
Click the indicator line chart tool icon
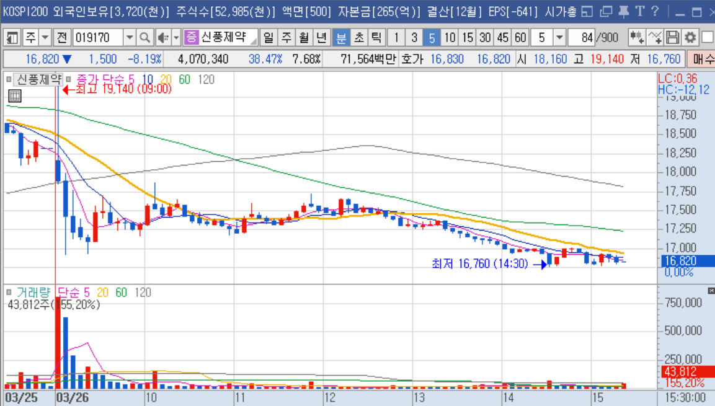pyautogui.click(x=654, y=37)
